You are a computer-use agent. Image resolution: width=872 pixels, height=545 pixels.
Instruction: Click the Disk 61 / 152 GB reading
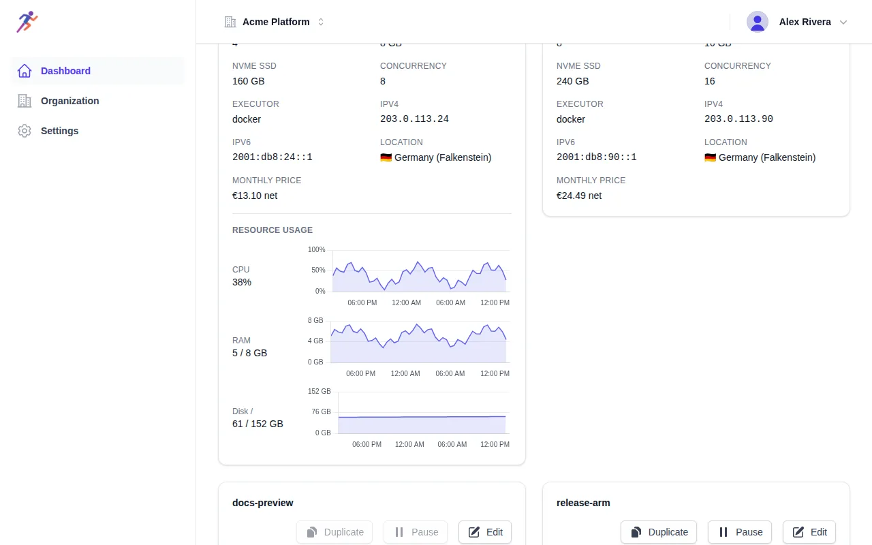pos(258,424)
